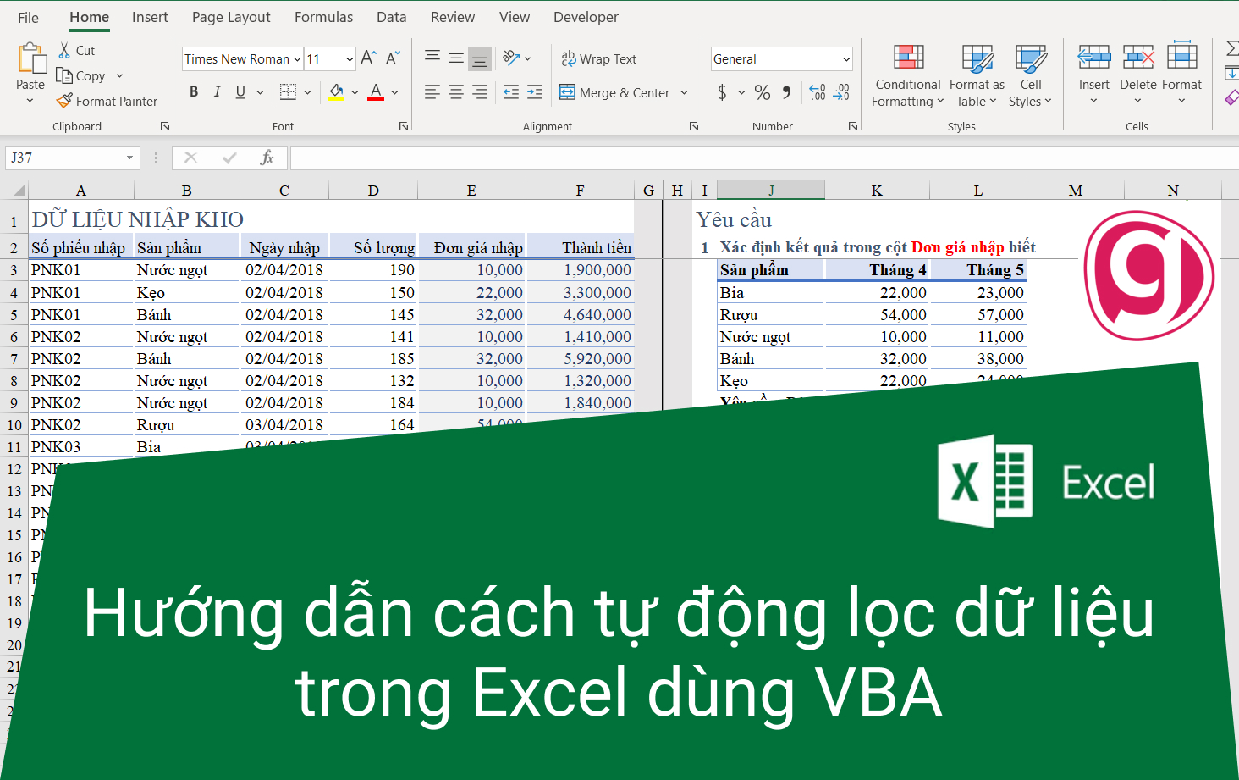
Task: Open the Formulas ribbon tab
Action: click(323, 16)
